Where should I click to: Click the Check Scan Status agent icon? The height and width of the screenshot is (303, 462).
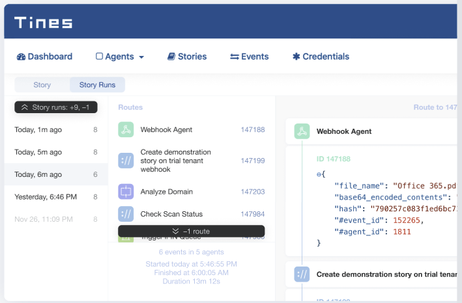click(x=126, y=214)
